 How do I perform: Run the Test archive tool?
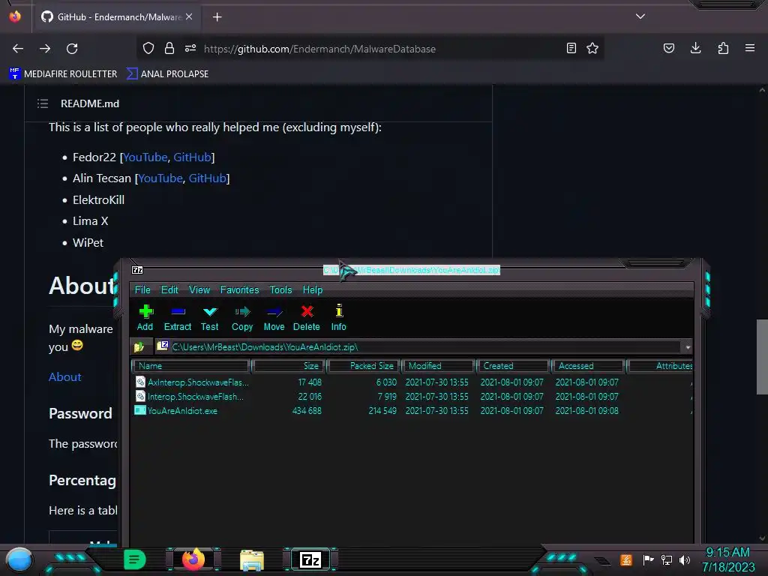[210, 318]
